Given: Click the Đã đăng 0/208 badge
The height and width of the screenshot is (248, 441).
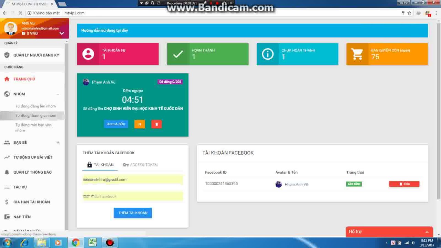Looking at the screenshot, I should tap(170, 82).
